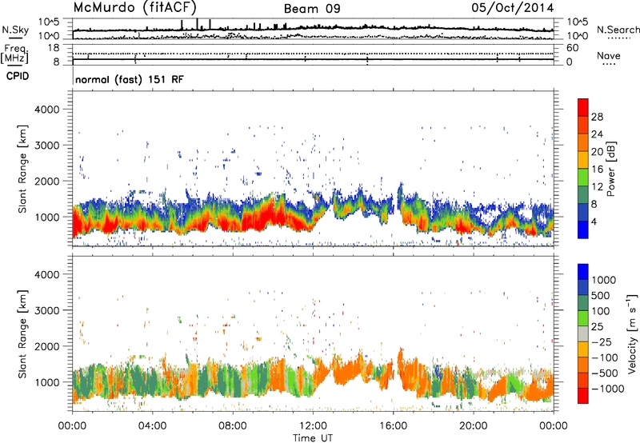Viewport: 640px width, 443px height.
Task: Click the 2000 tick in velocity panel
Action: [x=47, y=346]
